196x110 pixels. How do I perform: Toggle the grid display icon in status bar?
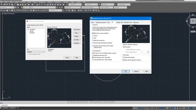click(x=140, y=108)
